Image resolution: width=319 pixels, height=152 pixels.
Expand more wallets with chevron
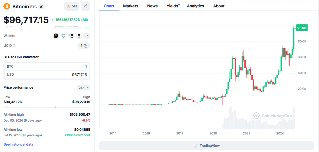click(x=87, y=36)
